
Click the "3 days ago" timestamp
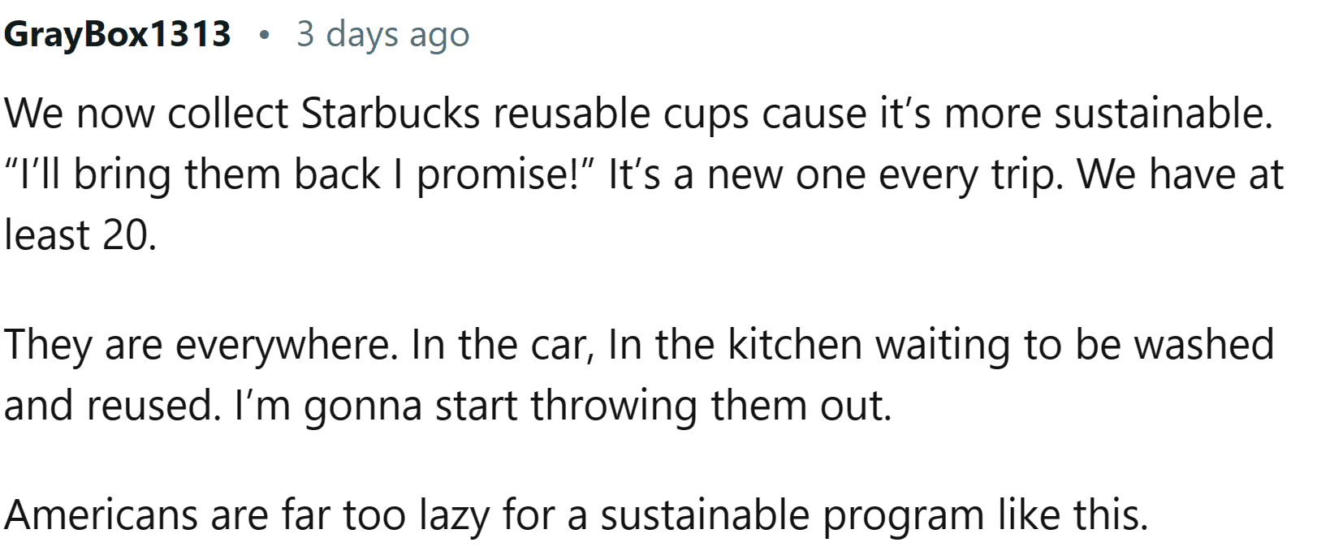click(x=383, y=35)
